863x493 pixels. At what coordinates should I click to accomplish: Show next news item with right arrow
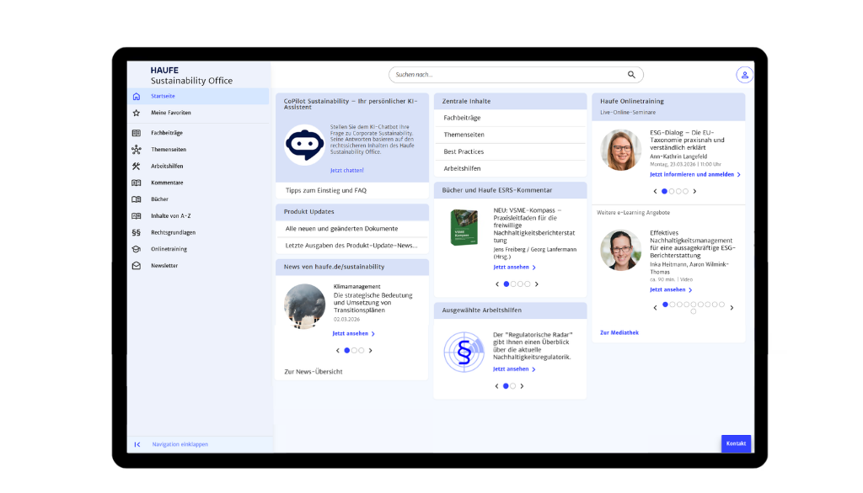(x=370, y=351)
